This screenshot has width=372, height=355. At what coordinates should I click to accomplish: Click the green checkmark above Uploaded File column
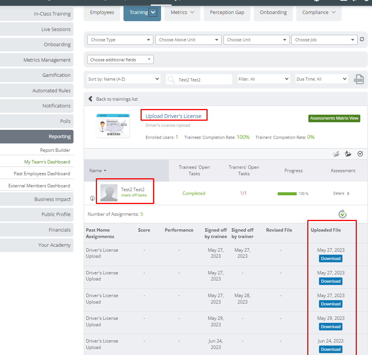pyautogui.click(x=342, y=214)
